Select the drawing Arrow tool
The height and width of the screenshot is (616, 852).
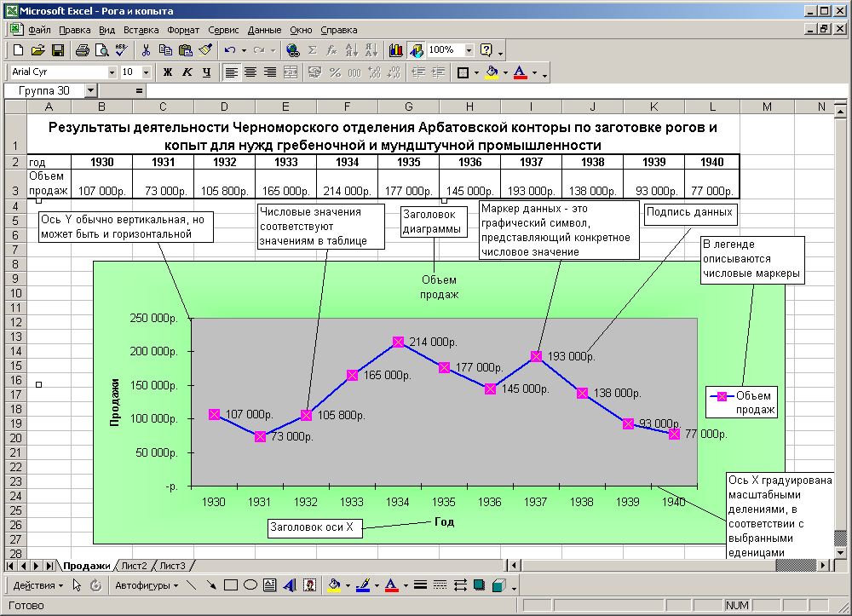[x=210, y=585]
